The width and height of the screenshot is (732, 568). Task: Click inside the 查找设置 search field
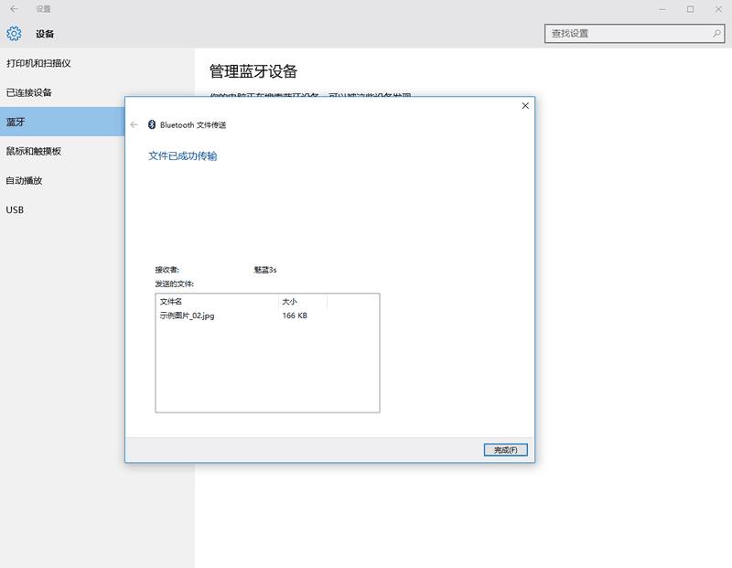pos(622,32)
